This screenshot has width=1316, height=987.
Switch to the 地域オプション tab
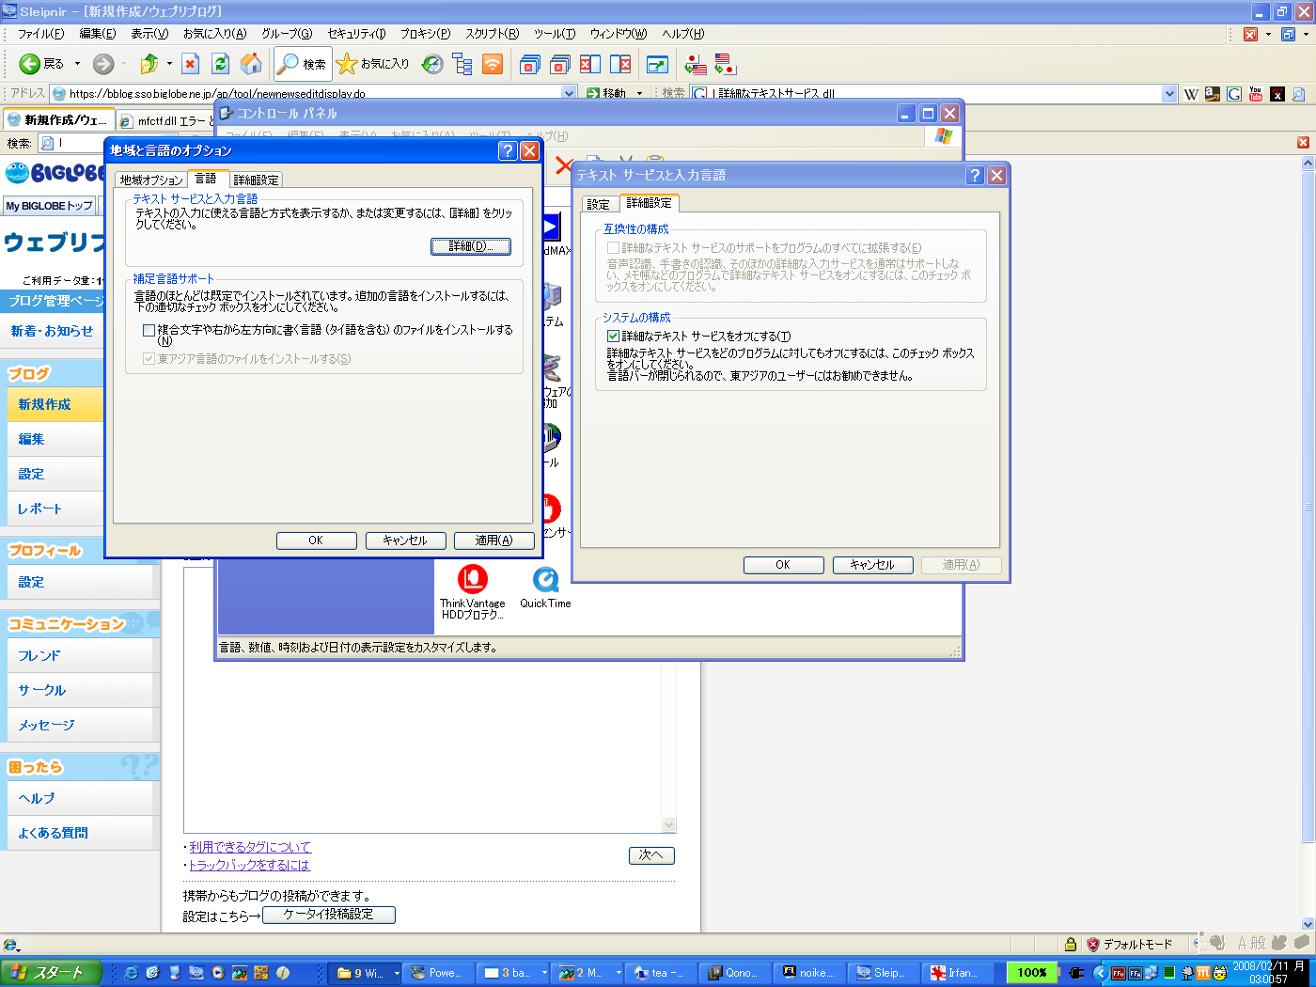point(151,180)
